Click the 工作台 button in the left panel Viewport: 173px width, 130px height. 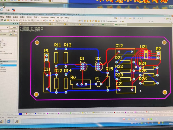tap(14, 28)
